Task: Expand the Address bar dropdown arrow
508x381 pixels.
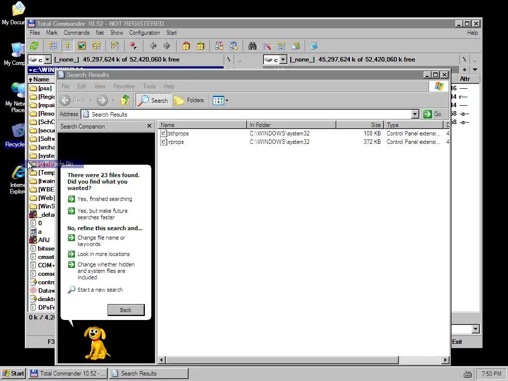Action: (x=415, y=114)
